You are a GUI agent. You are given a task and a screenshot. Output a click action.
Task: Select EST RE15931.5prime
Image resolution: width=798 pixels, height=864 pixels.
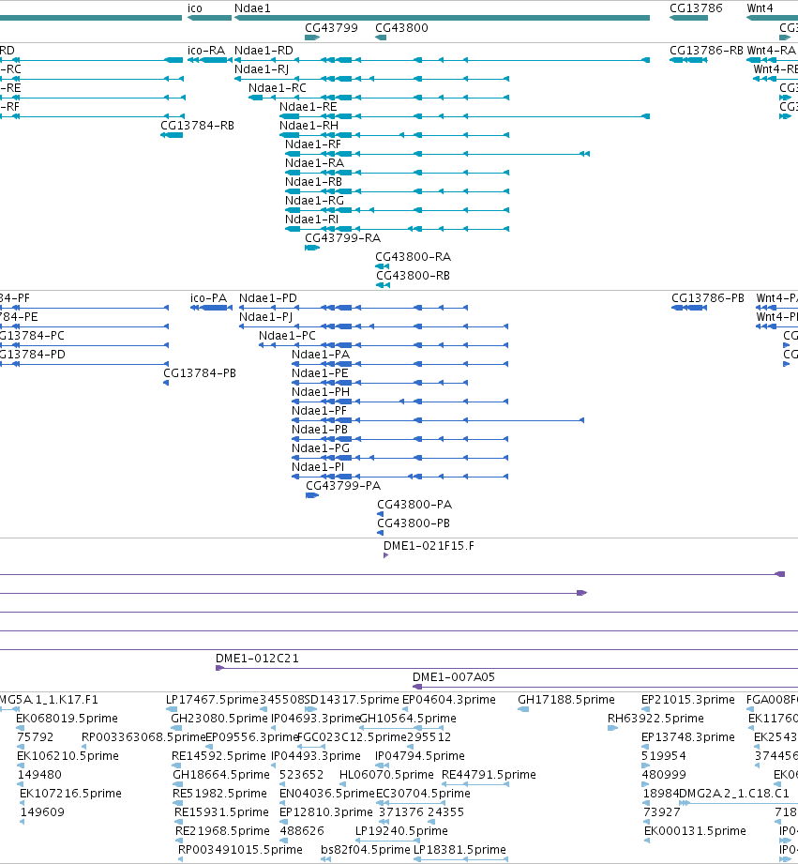pyautogui.click(x=222, y=812)
